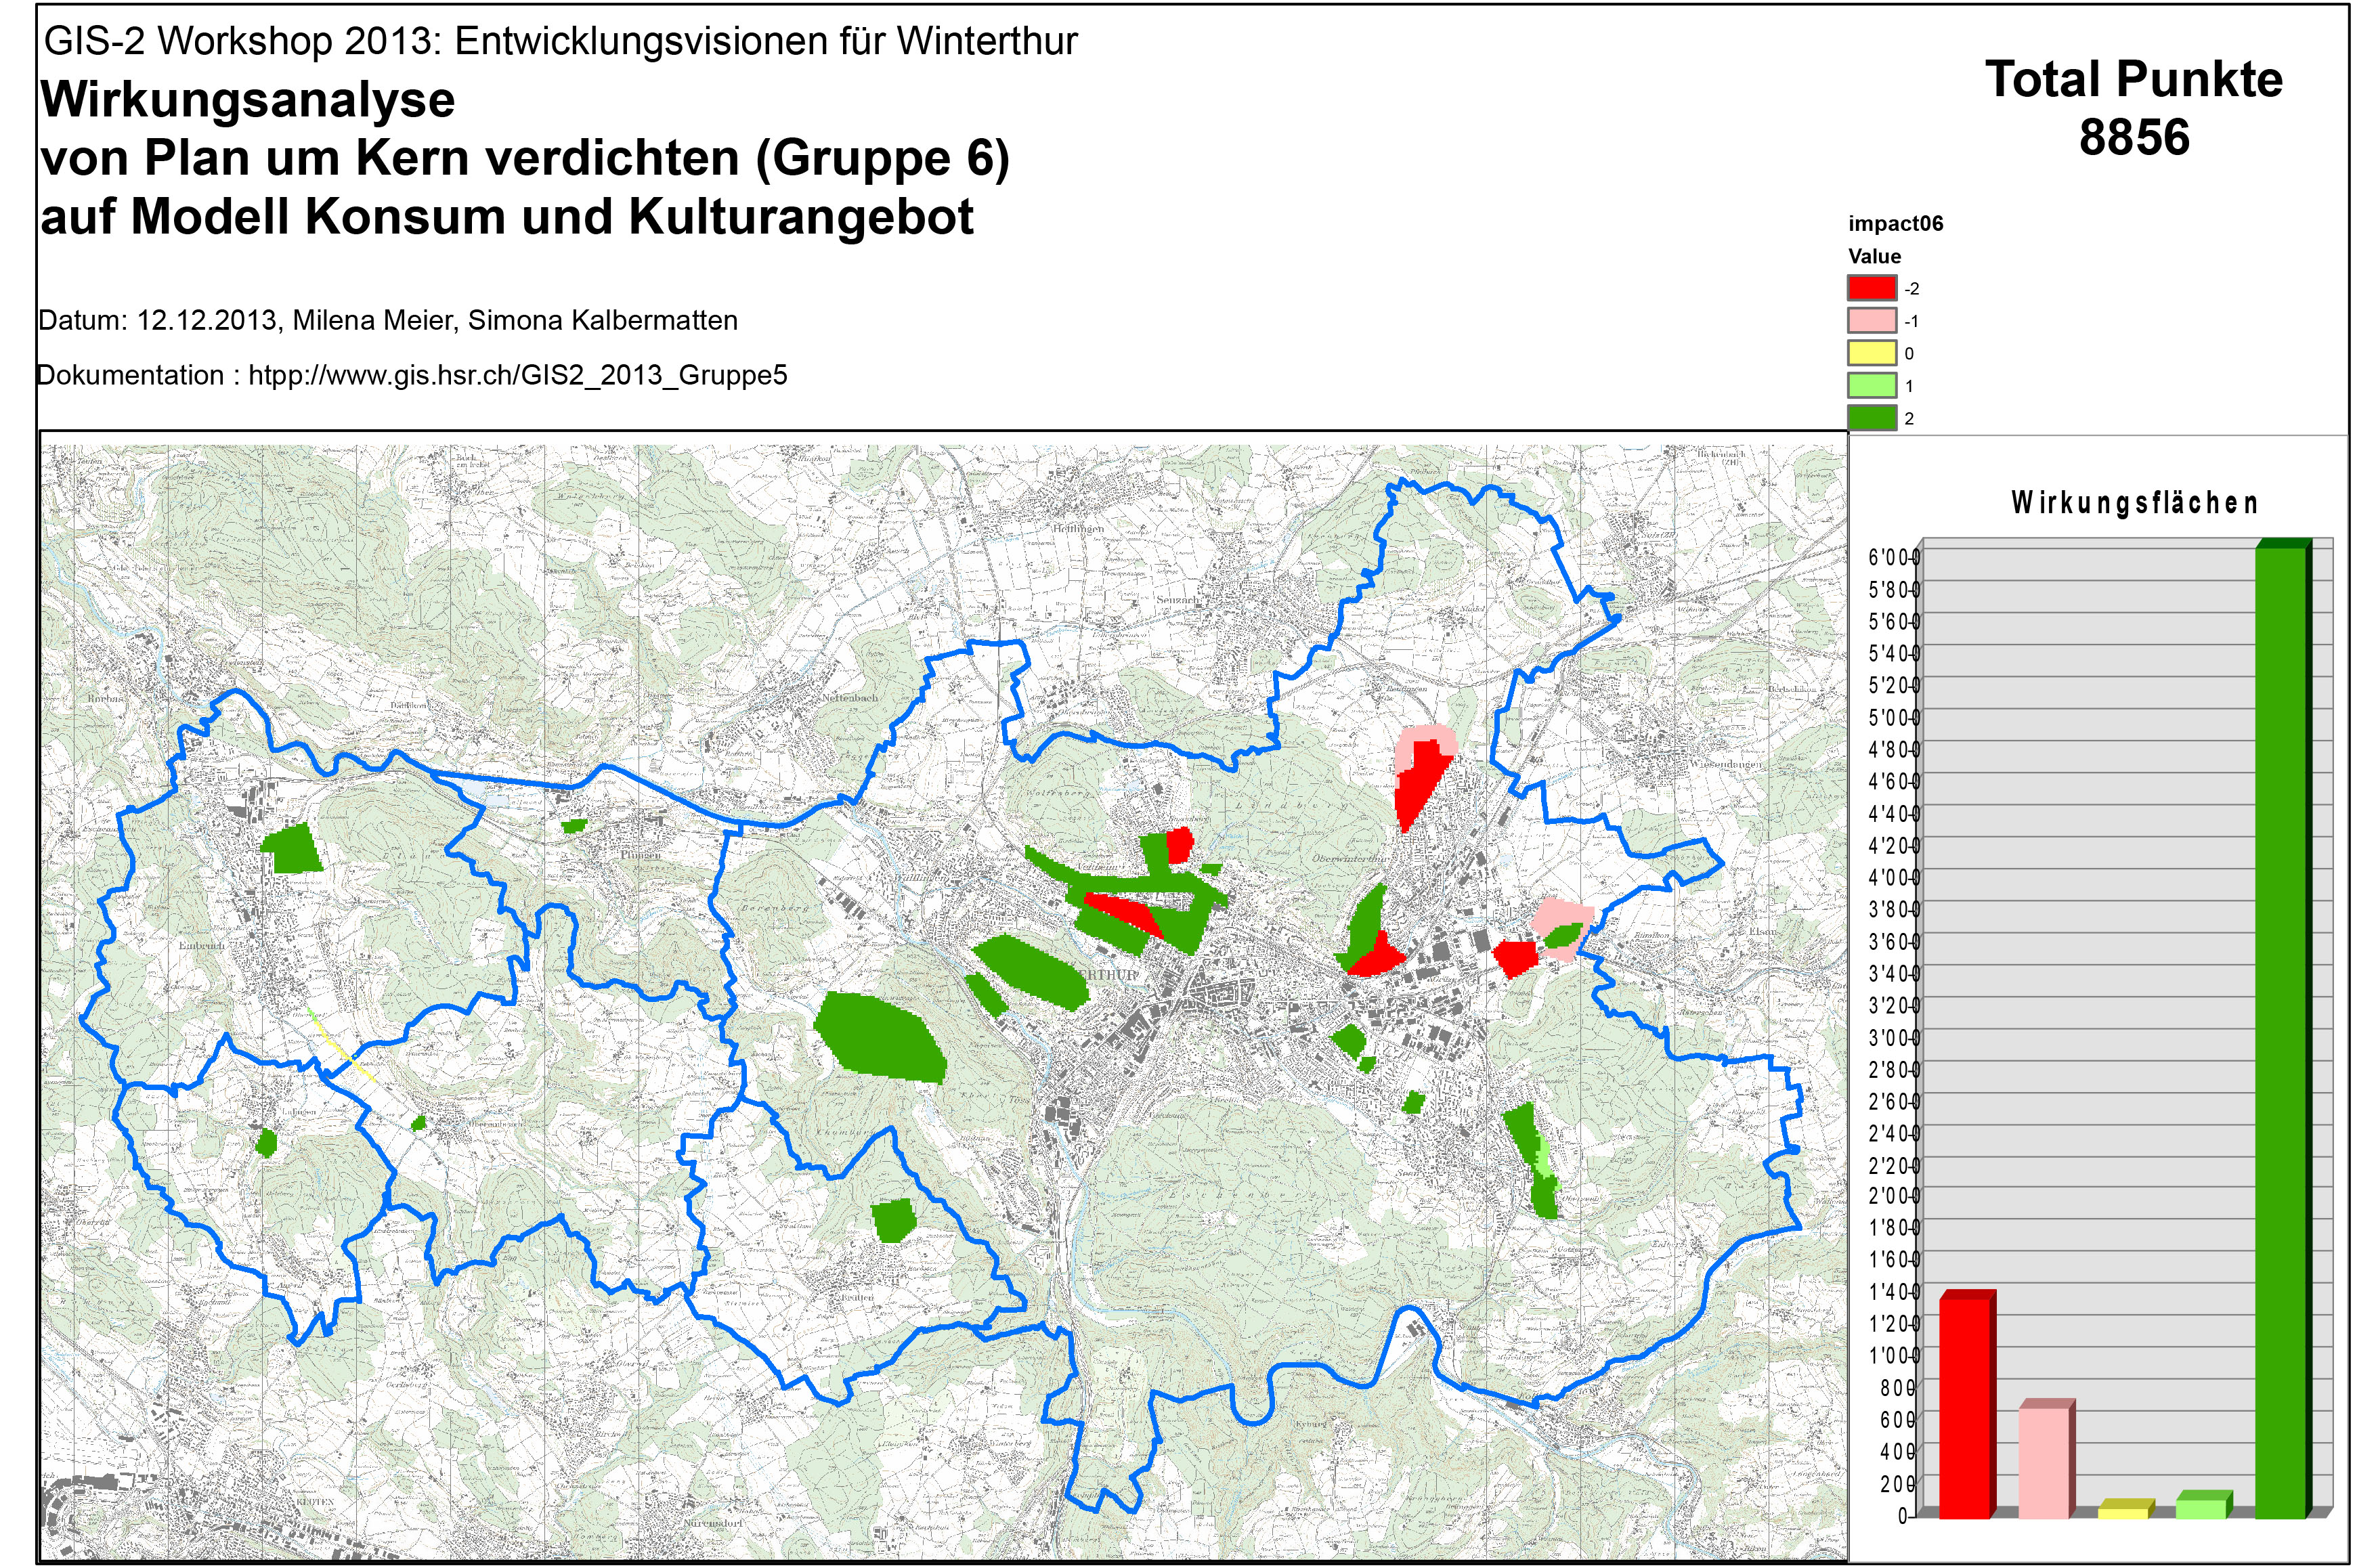Select the small yellow chart bar
Image resolution: width=2376 pixels, height=1568 pixels.
tap(2123, 1511)
